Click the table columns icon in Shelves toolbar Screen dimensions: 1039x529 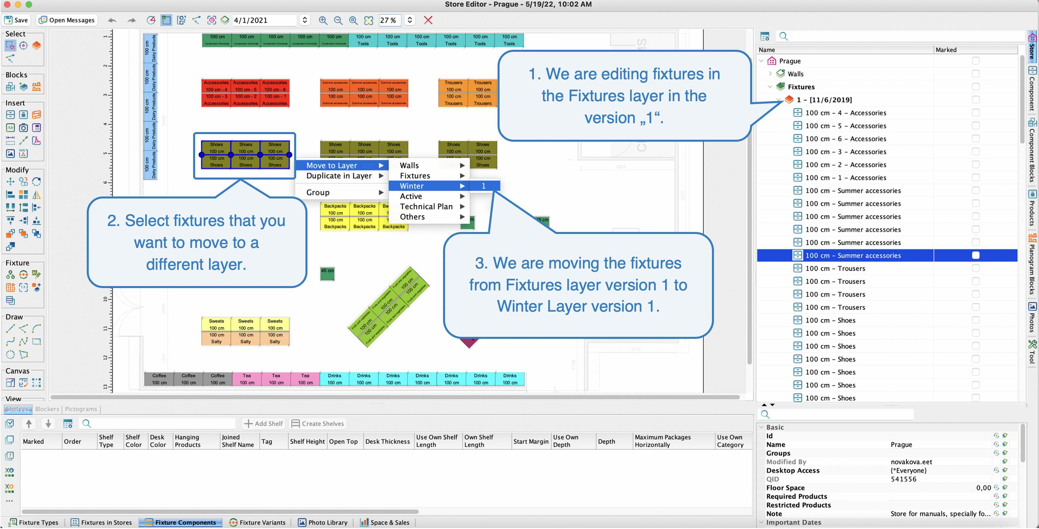[x=68, y=423]
